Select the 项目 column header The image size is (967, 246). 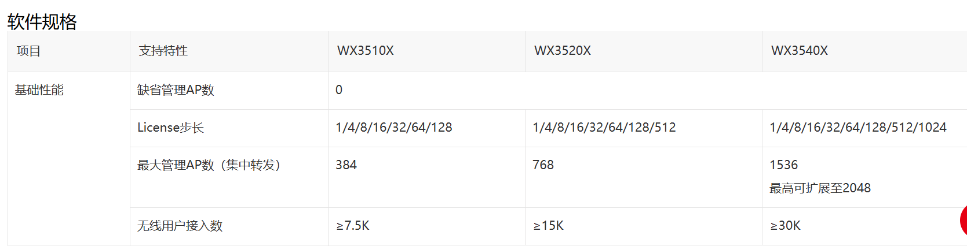click(x=28, y=51)
